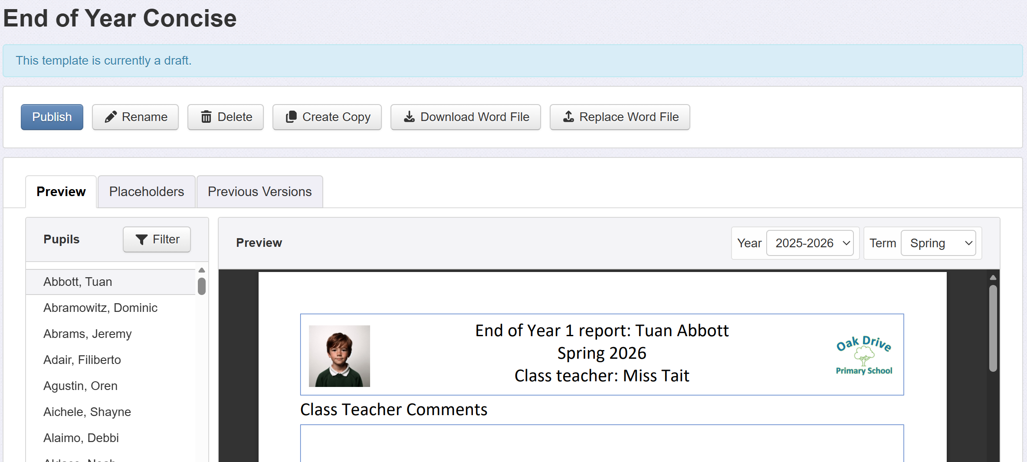Click Tuan Abbott's photo thumbnail

tap(339, 356)
